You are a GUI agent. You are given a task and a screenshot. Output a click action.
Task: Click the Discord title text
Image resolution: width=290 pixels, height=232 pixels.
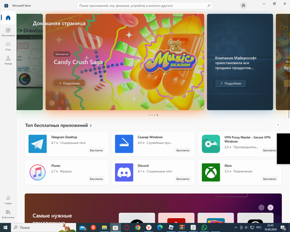143,166
